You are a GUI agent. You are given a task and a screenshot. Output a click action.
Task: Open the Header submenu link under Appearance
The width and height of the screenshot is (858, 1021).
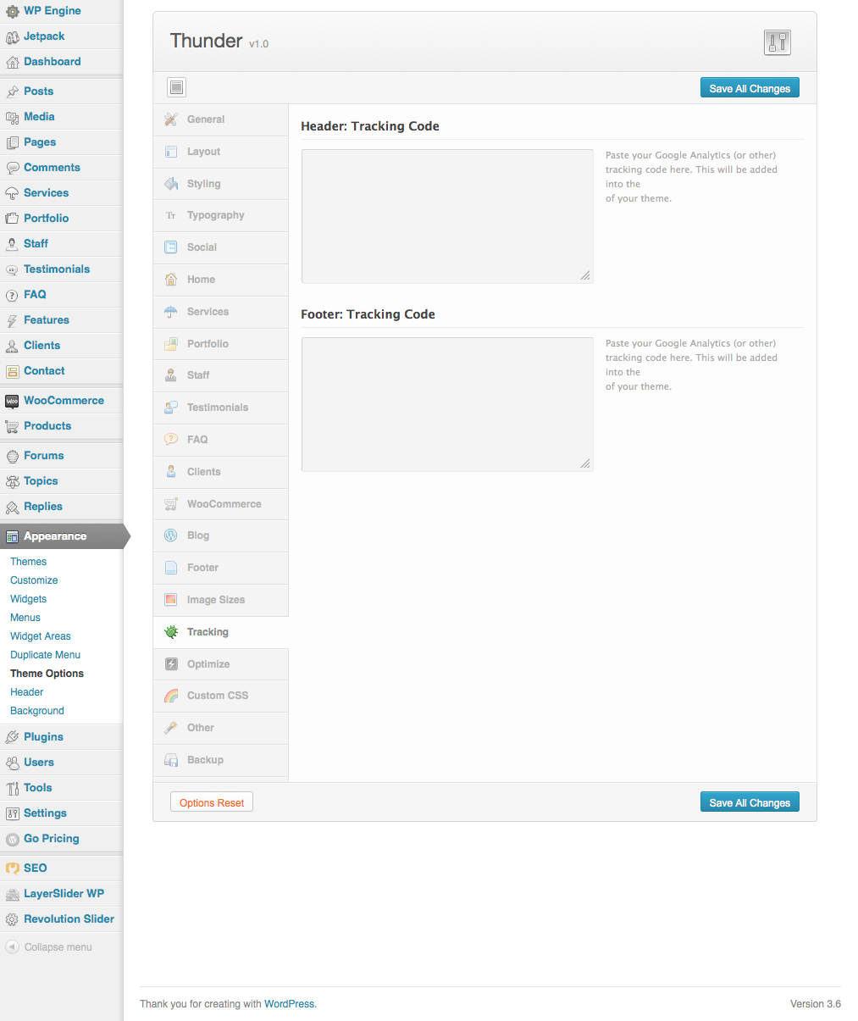[27, 692]
